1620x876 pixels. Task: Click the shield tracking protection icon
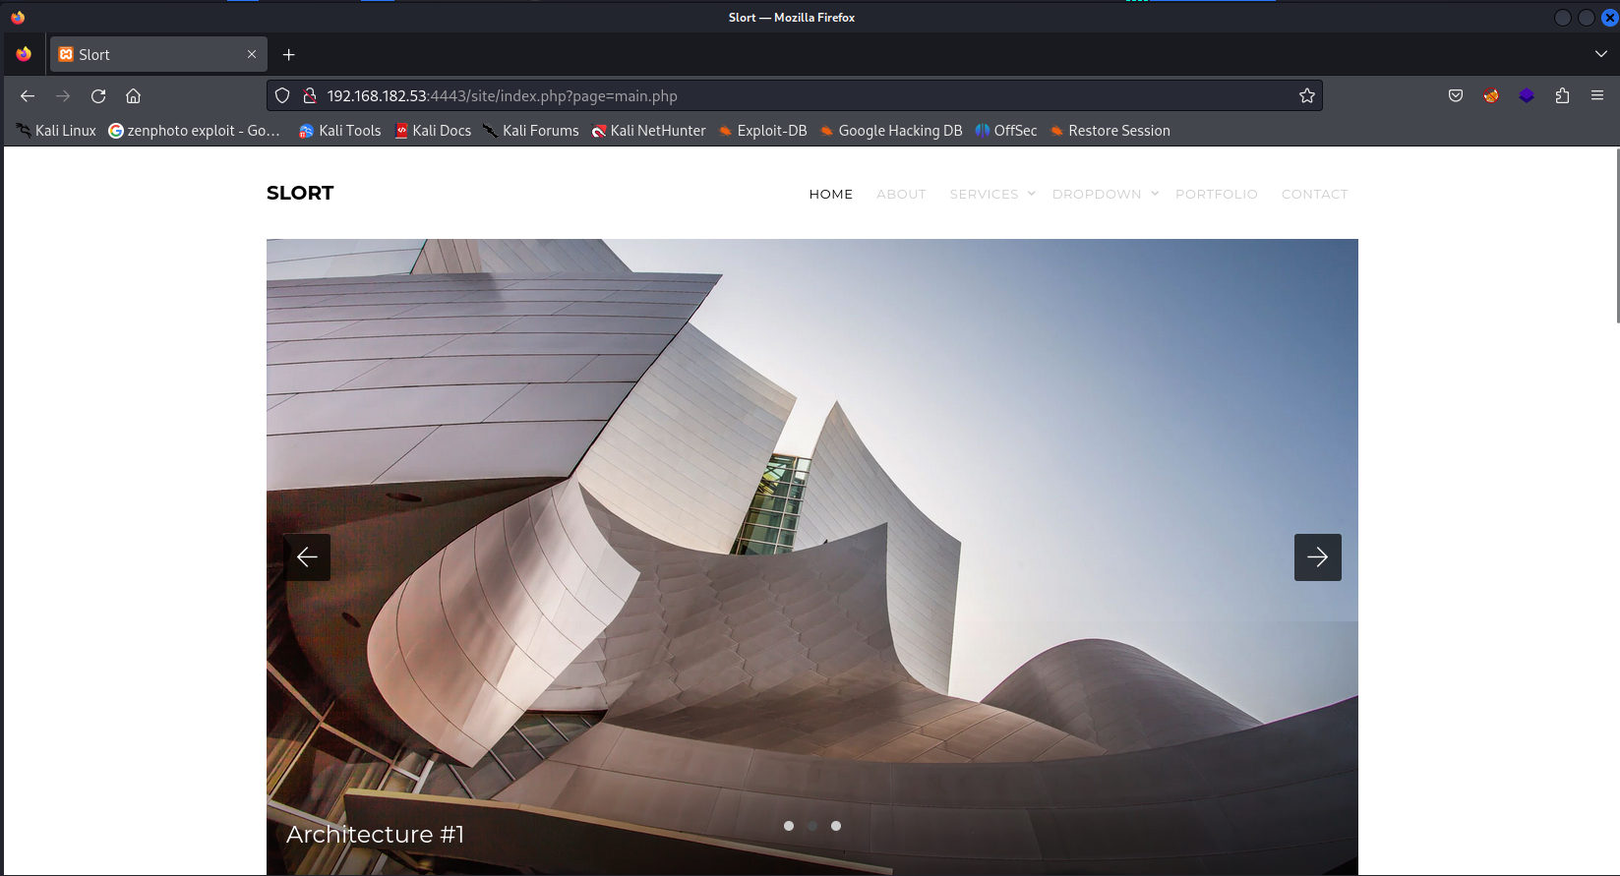tap(282, 96)
